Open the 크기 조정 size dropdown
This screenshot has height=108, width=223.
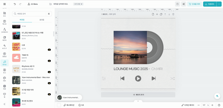(78, 4)
